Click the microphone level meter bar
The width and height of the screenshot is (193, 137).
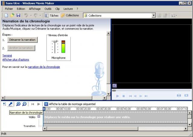pos(63,47)
